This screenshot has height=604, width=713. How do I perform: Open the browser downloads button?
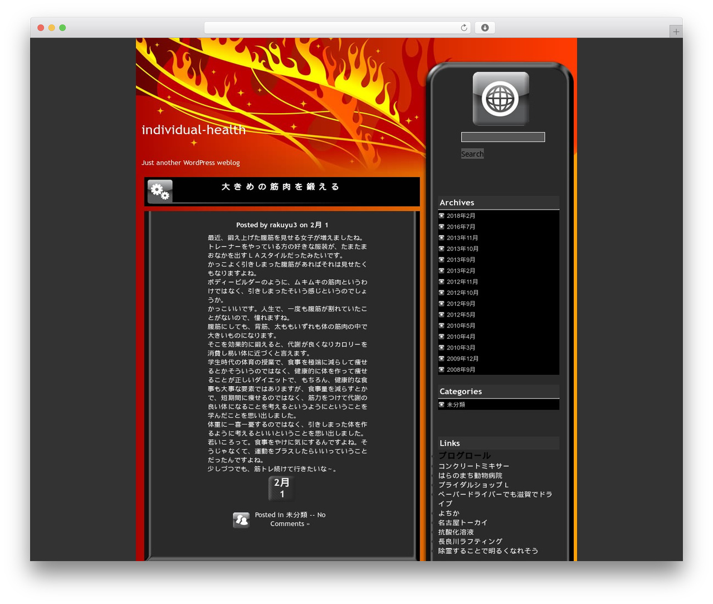pos(485,28)
